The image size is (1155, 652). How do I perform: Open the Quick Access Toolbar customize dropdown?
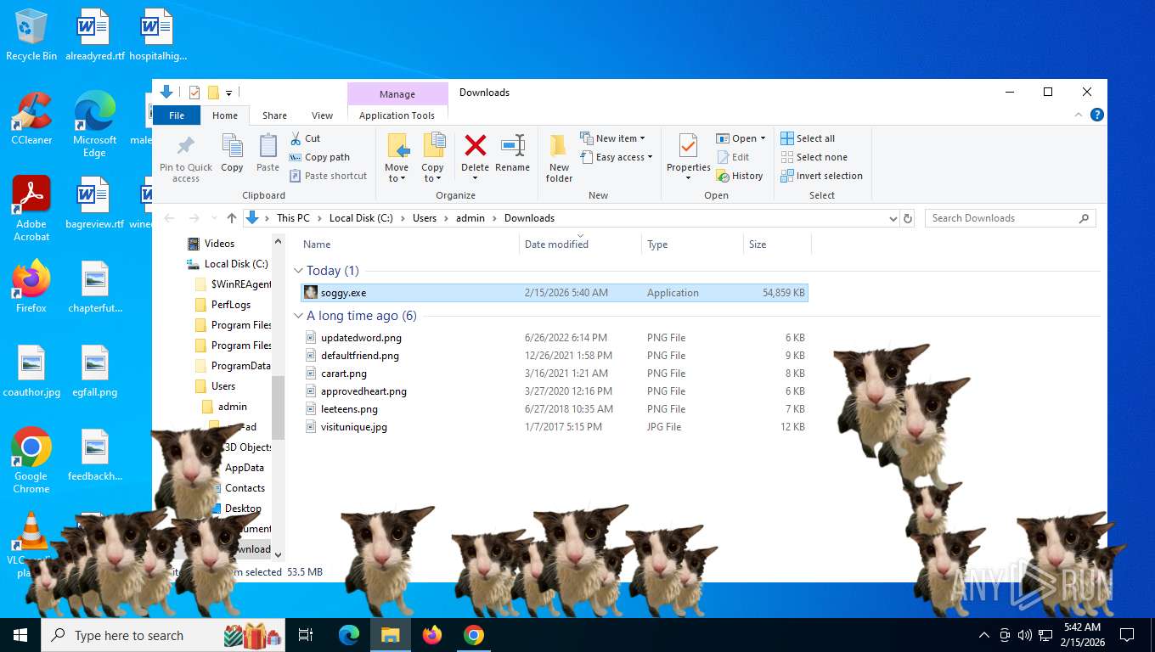[229, 93]
